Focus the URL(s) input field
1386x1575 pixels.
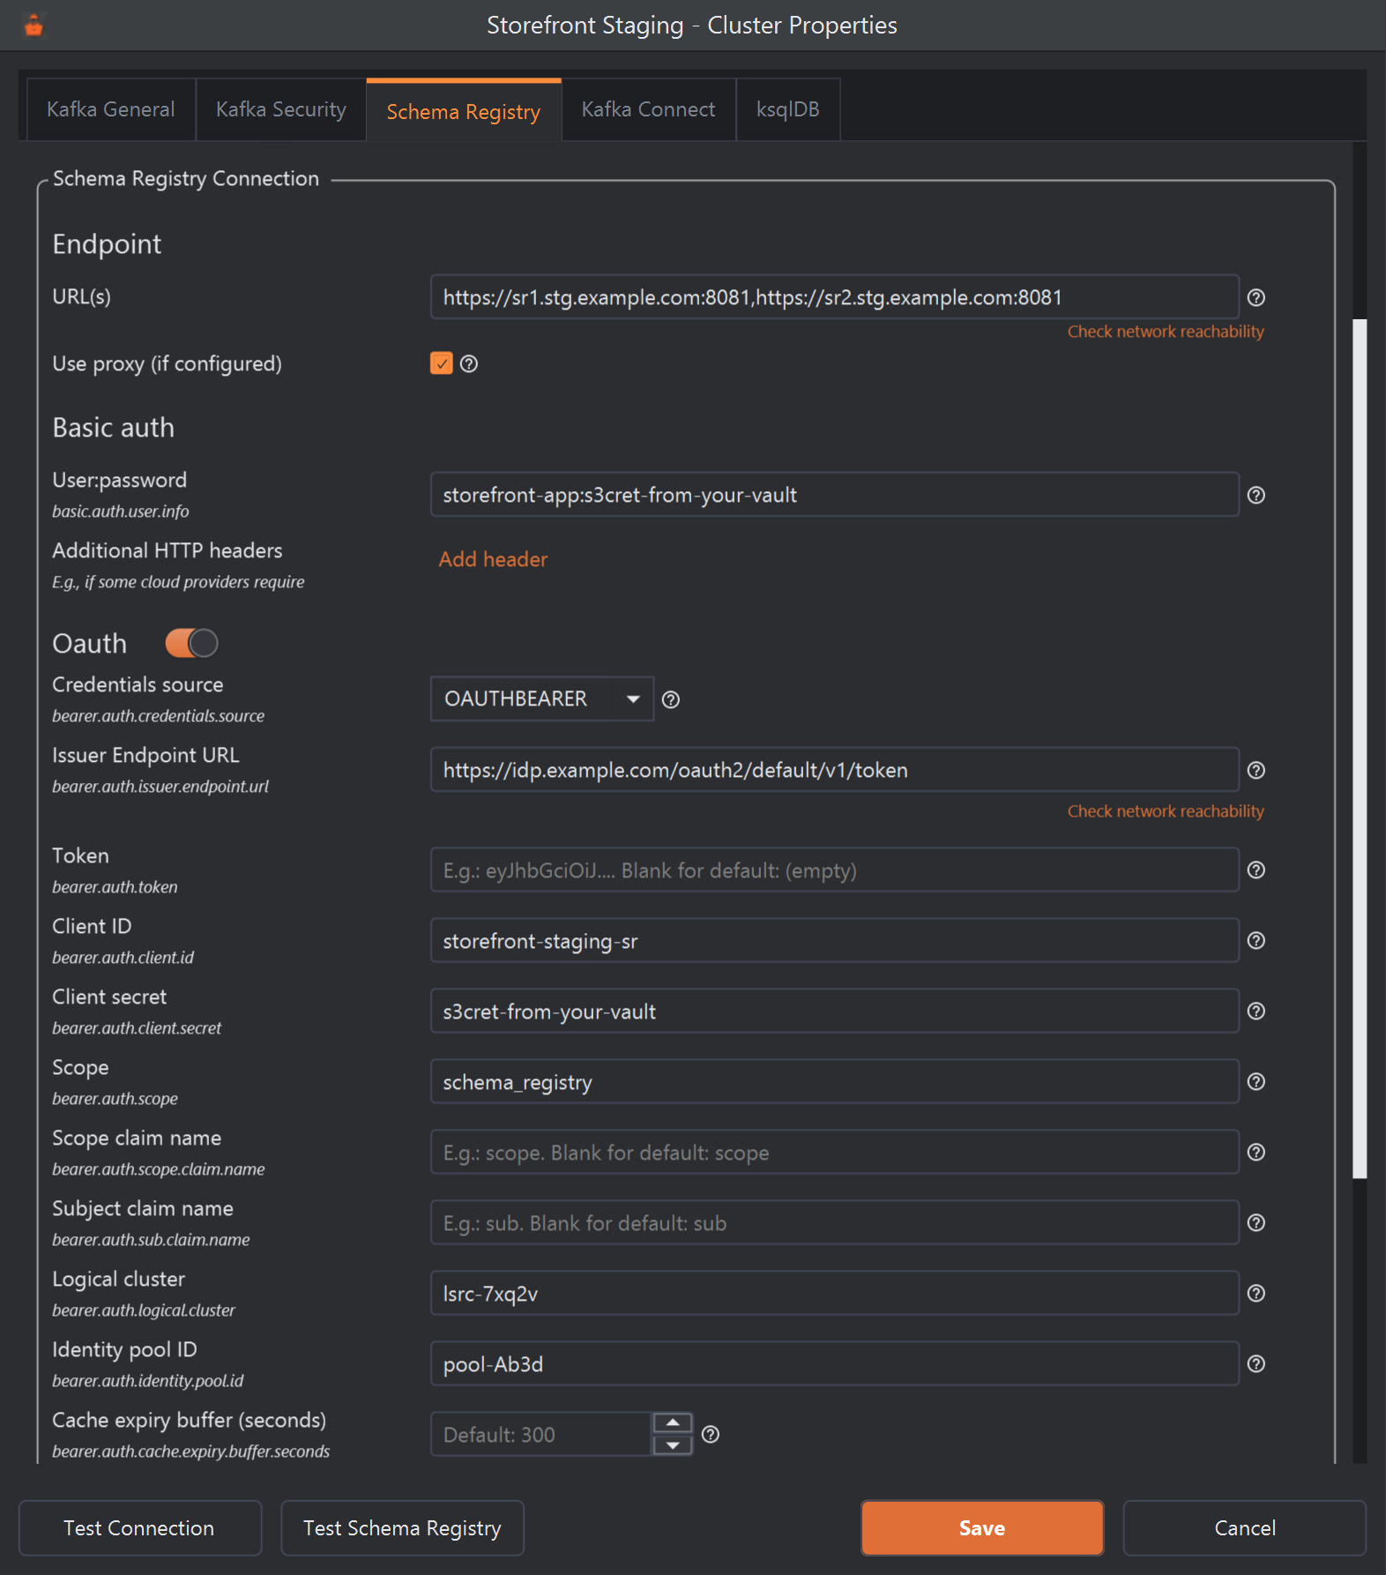(x=835, y=297)
